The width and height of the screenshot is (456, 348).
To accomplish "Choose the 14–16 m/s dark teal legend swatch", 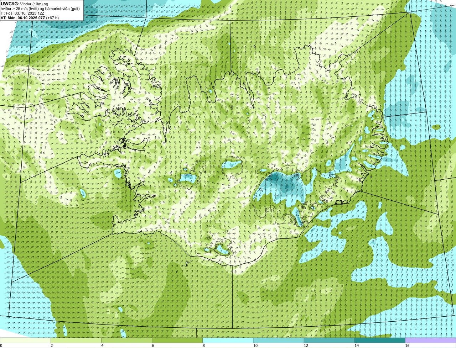I will pos(380,340).
